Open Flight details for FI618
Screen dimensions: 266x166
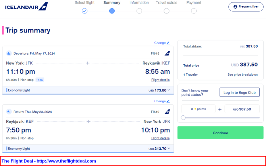(x=160, y=80)
